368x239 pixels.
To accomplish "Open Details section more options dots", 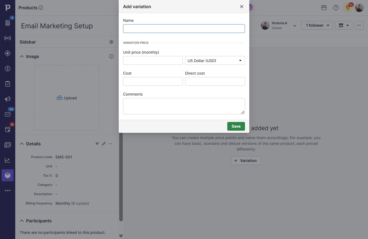I will pos(110,144).
